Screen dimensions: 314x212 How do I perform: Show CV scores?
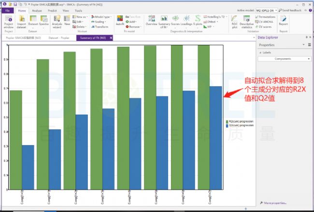coord(263,27)
